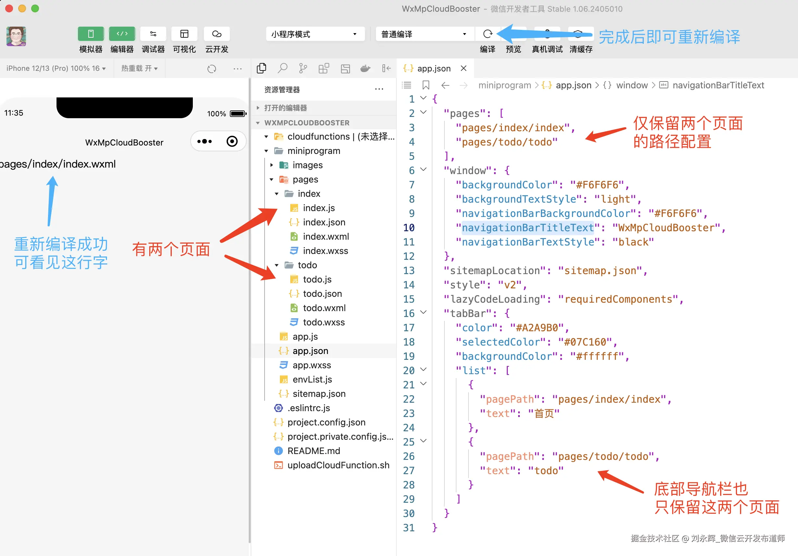
Task: Expand the images folder in the tree
Action: (307, 165)
